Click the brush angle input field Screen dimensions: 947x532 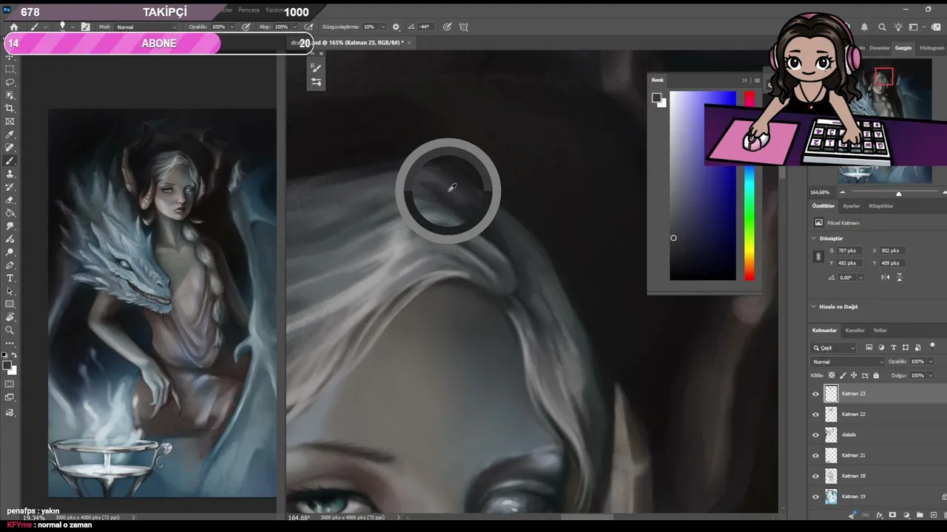[x=425, y=27]
